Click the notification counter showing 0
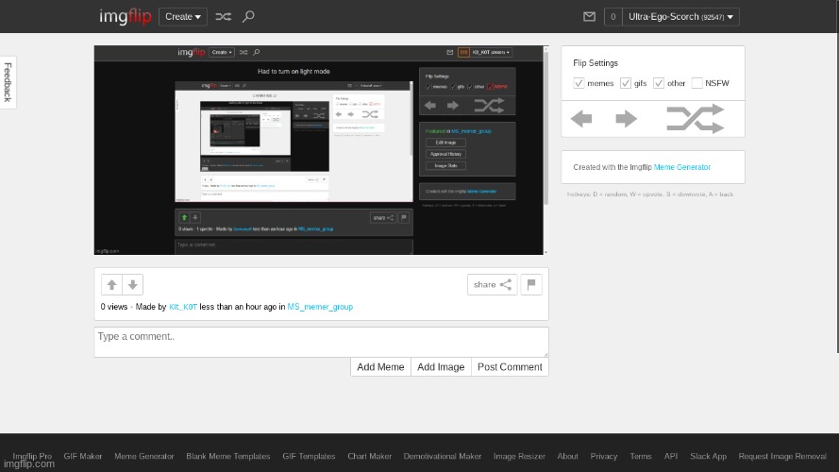 (613, 17)
